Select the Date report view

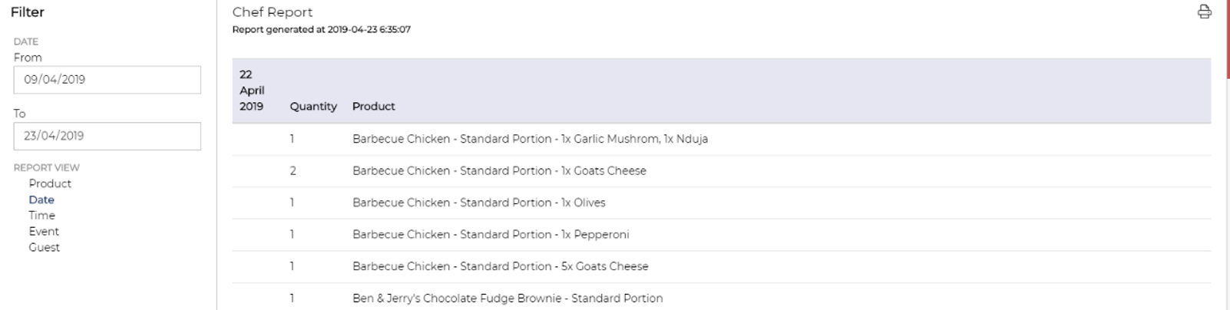41,200
